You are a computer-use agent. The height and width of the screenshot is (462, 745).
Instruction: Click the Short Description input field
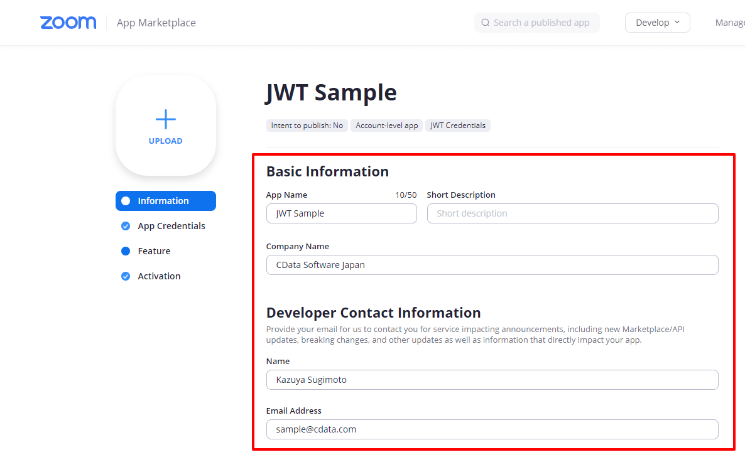[572, 213]
